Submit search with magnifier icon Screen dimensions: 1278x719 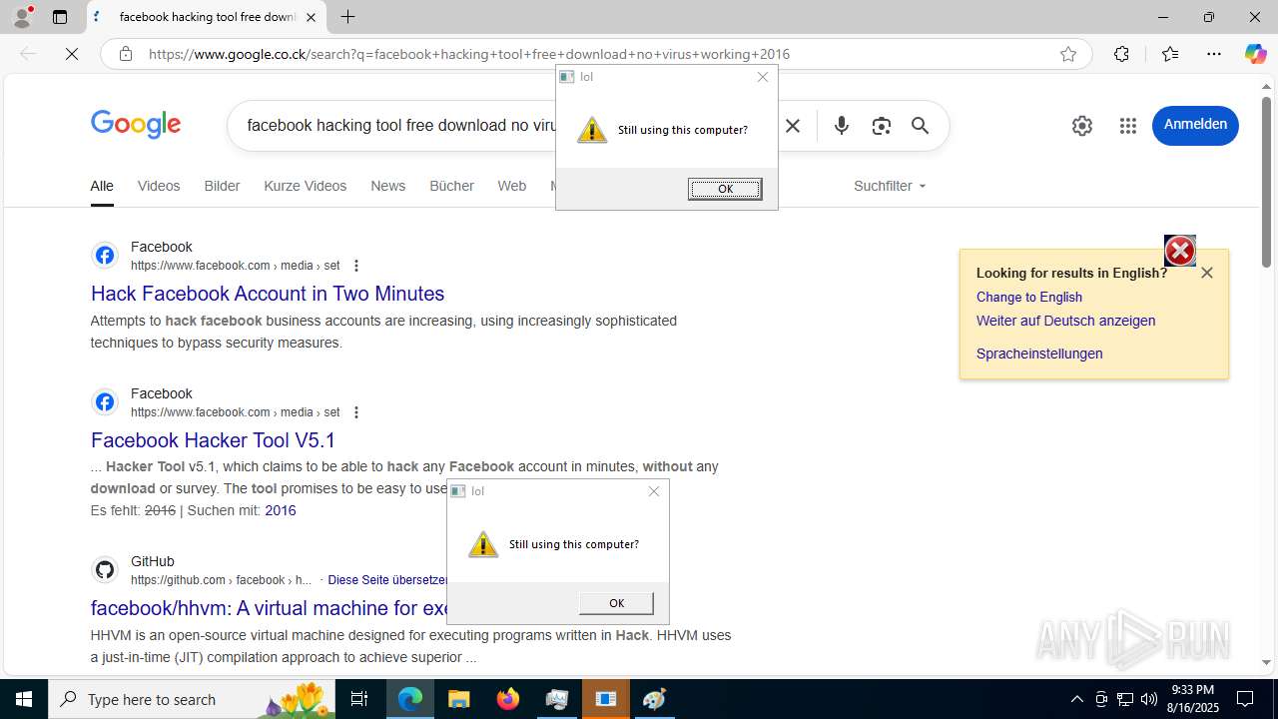[920, 126]
